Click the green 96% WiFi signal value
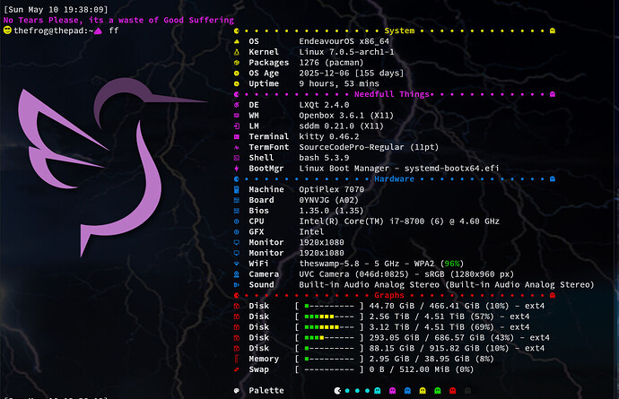This screenshot has height=399, width=619. [451, 264]
